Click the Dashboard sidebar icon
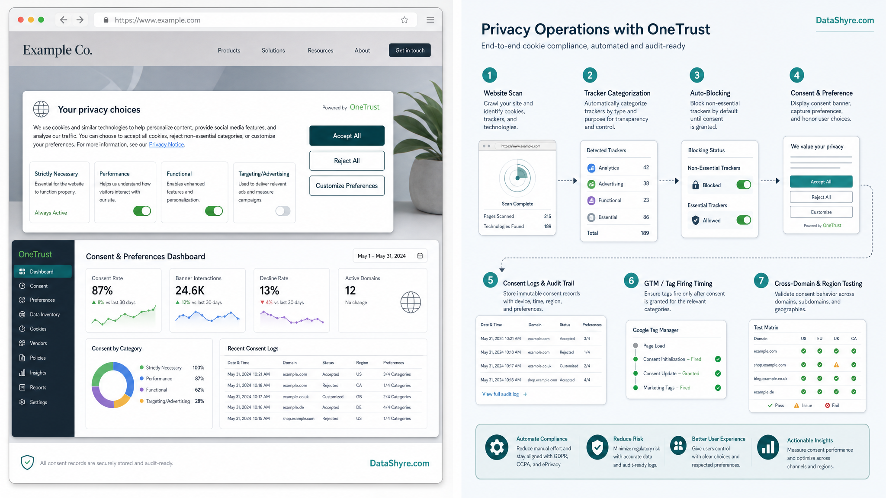 tap(22, 271)
